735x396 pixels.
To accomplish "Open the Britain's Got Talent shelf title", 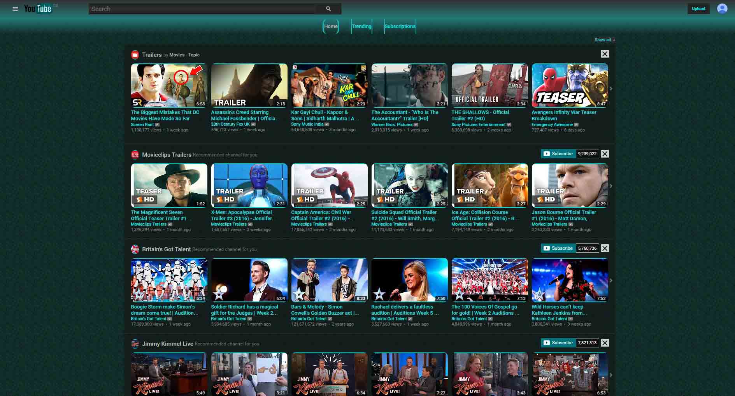I will tap(167, 249).
